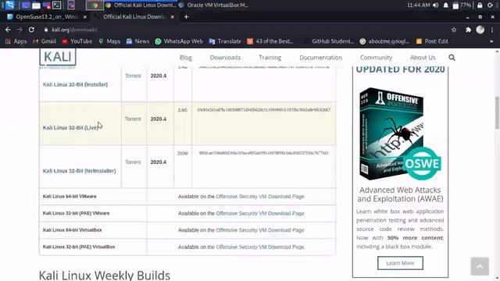Download Kali Linux 32-Bit (Installer)
The height and width of the screenshot is (281, 500).
[75, 84]
